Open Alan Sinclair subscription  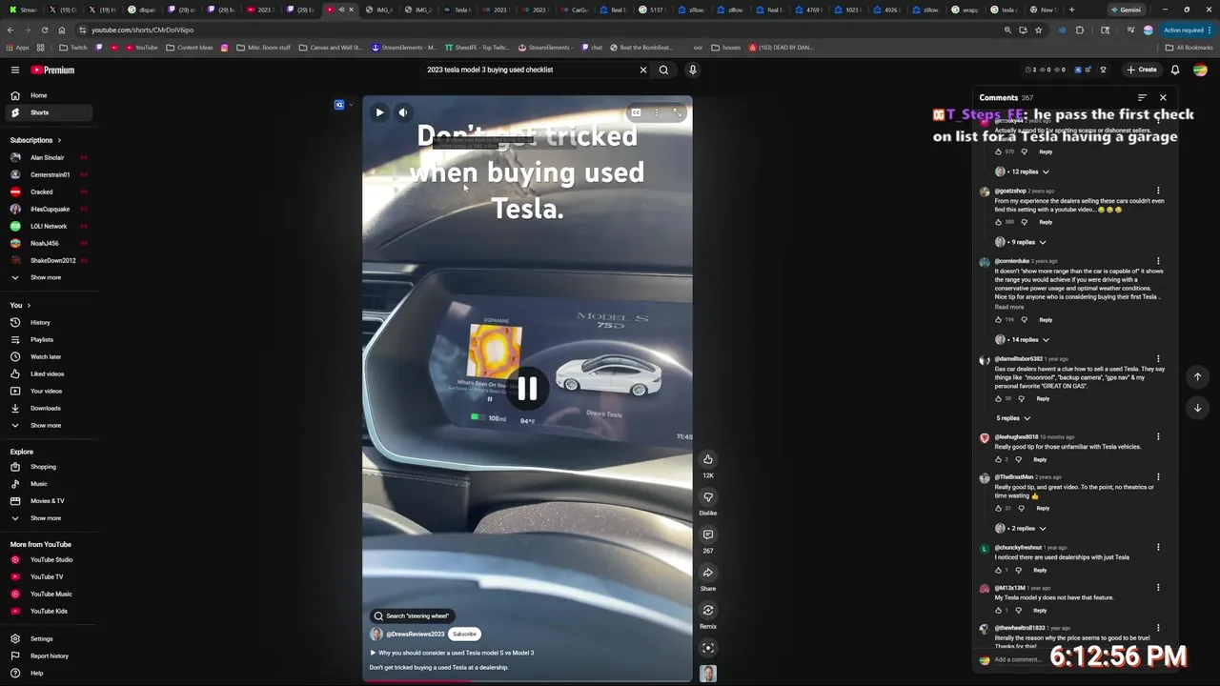[48, 157]
